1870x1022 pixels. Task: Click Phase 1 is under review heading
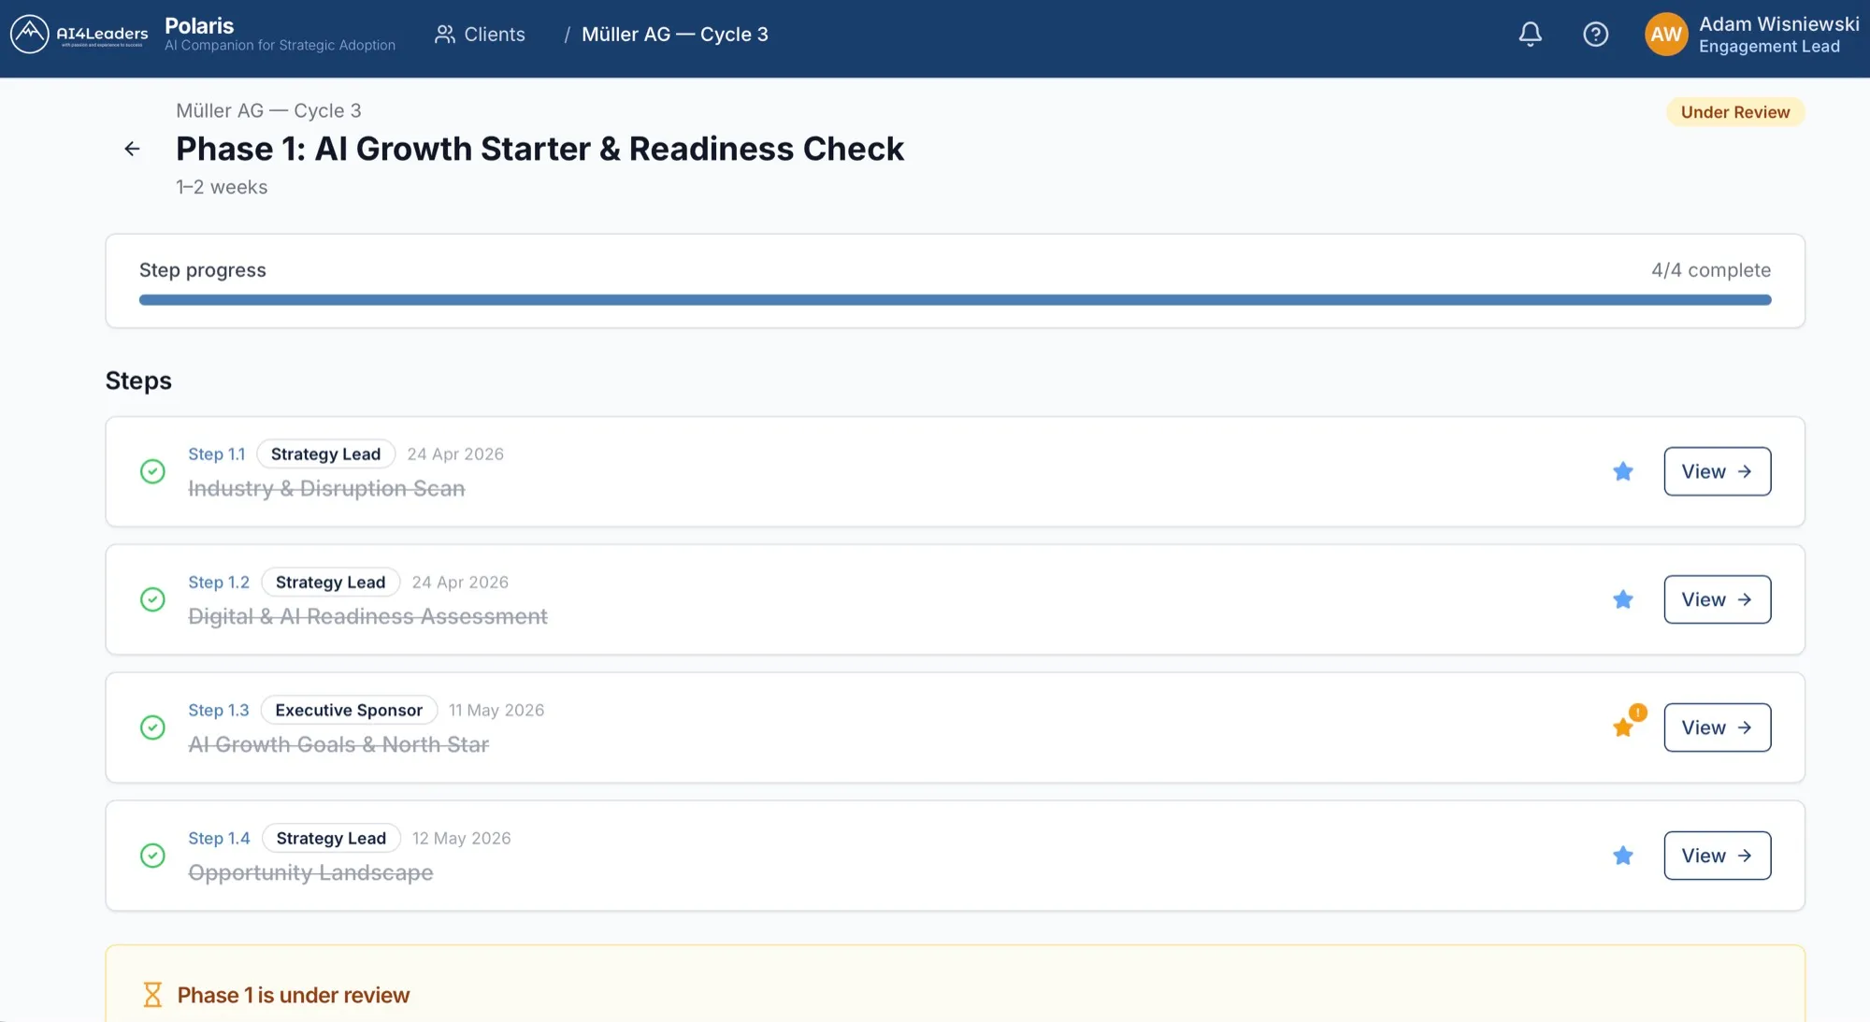(x=294, y=995)
